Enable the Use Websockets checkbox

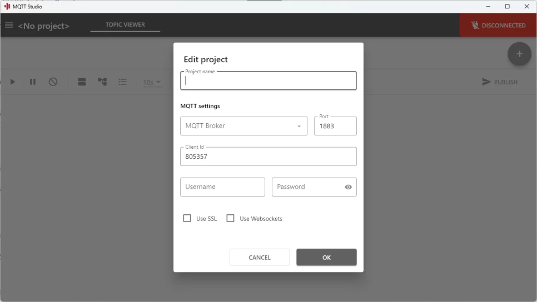tap(231, 218)
